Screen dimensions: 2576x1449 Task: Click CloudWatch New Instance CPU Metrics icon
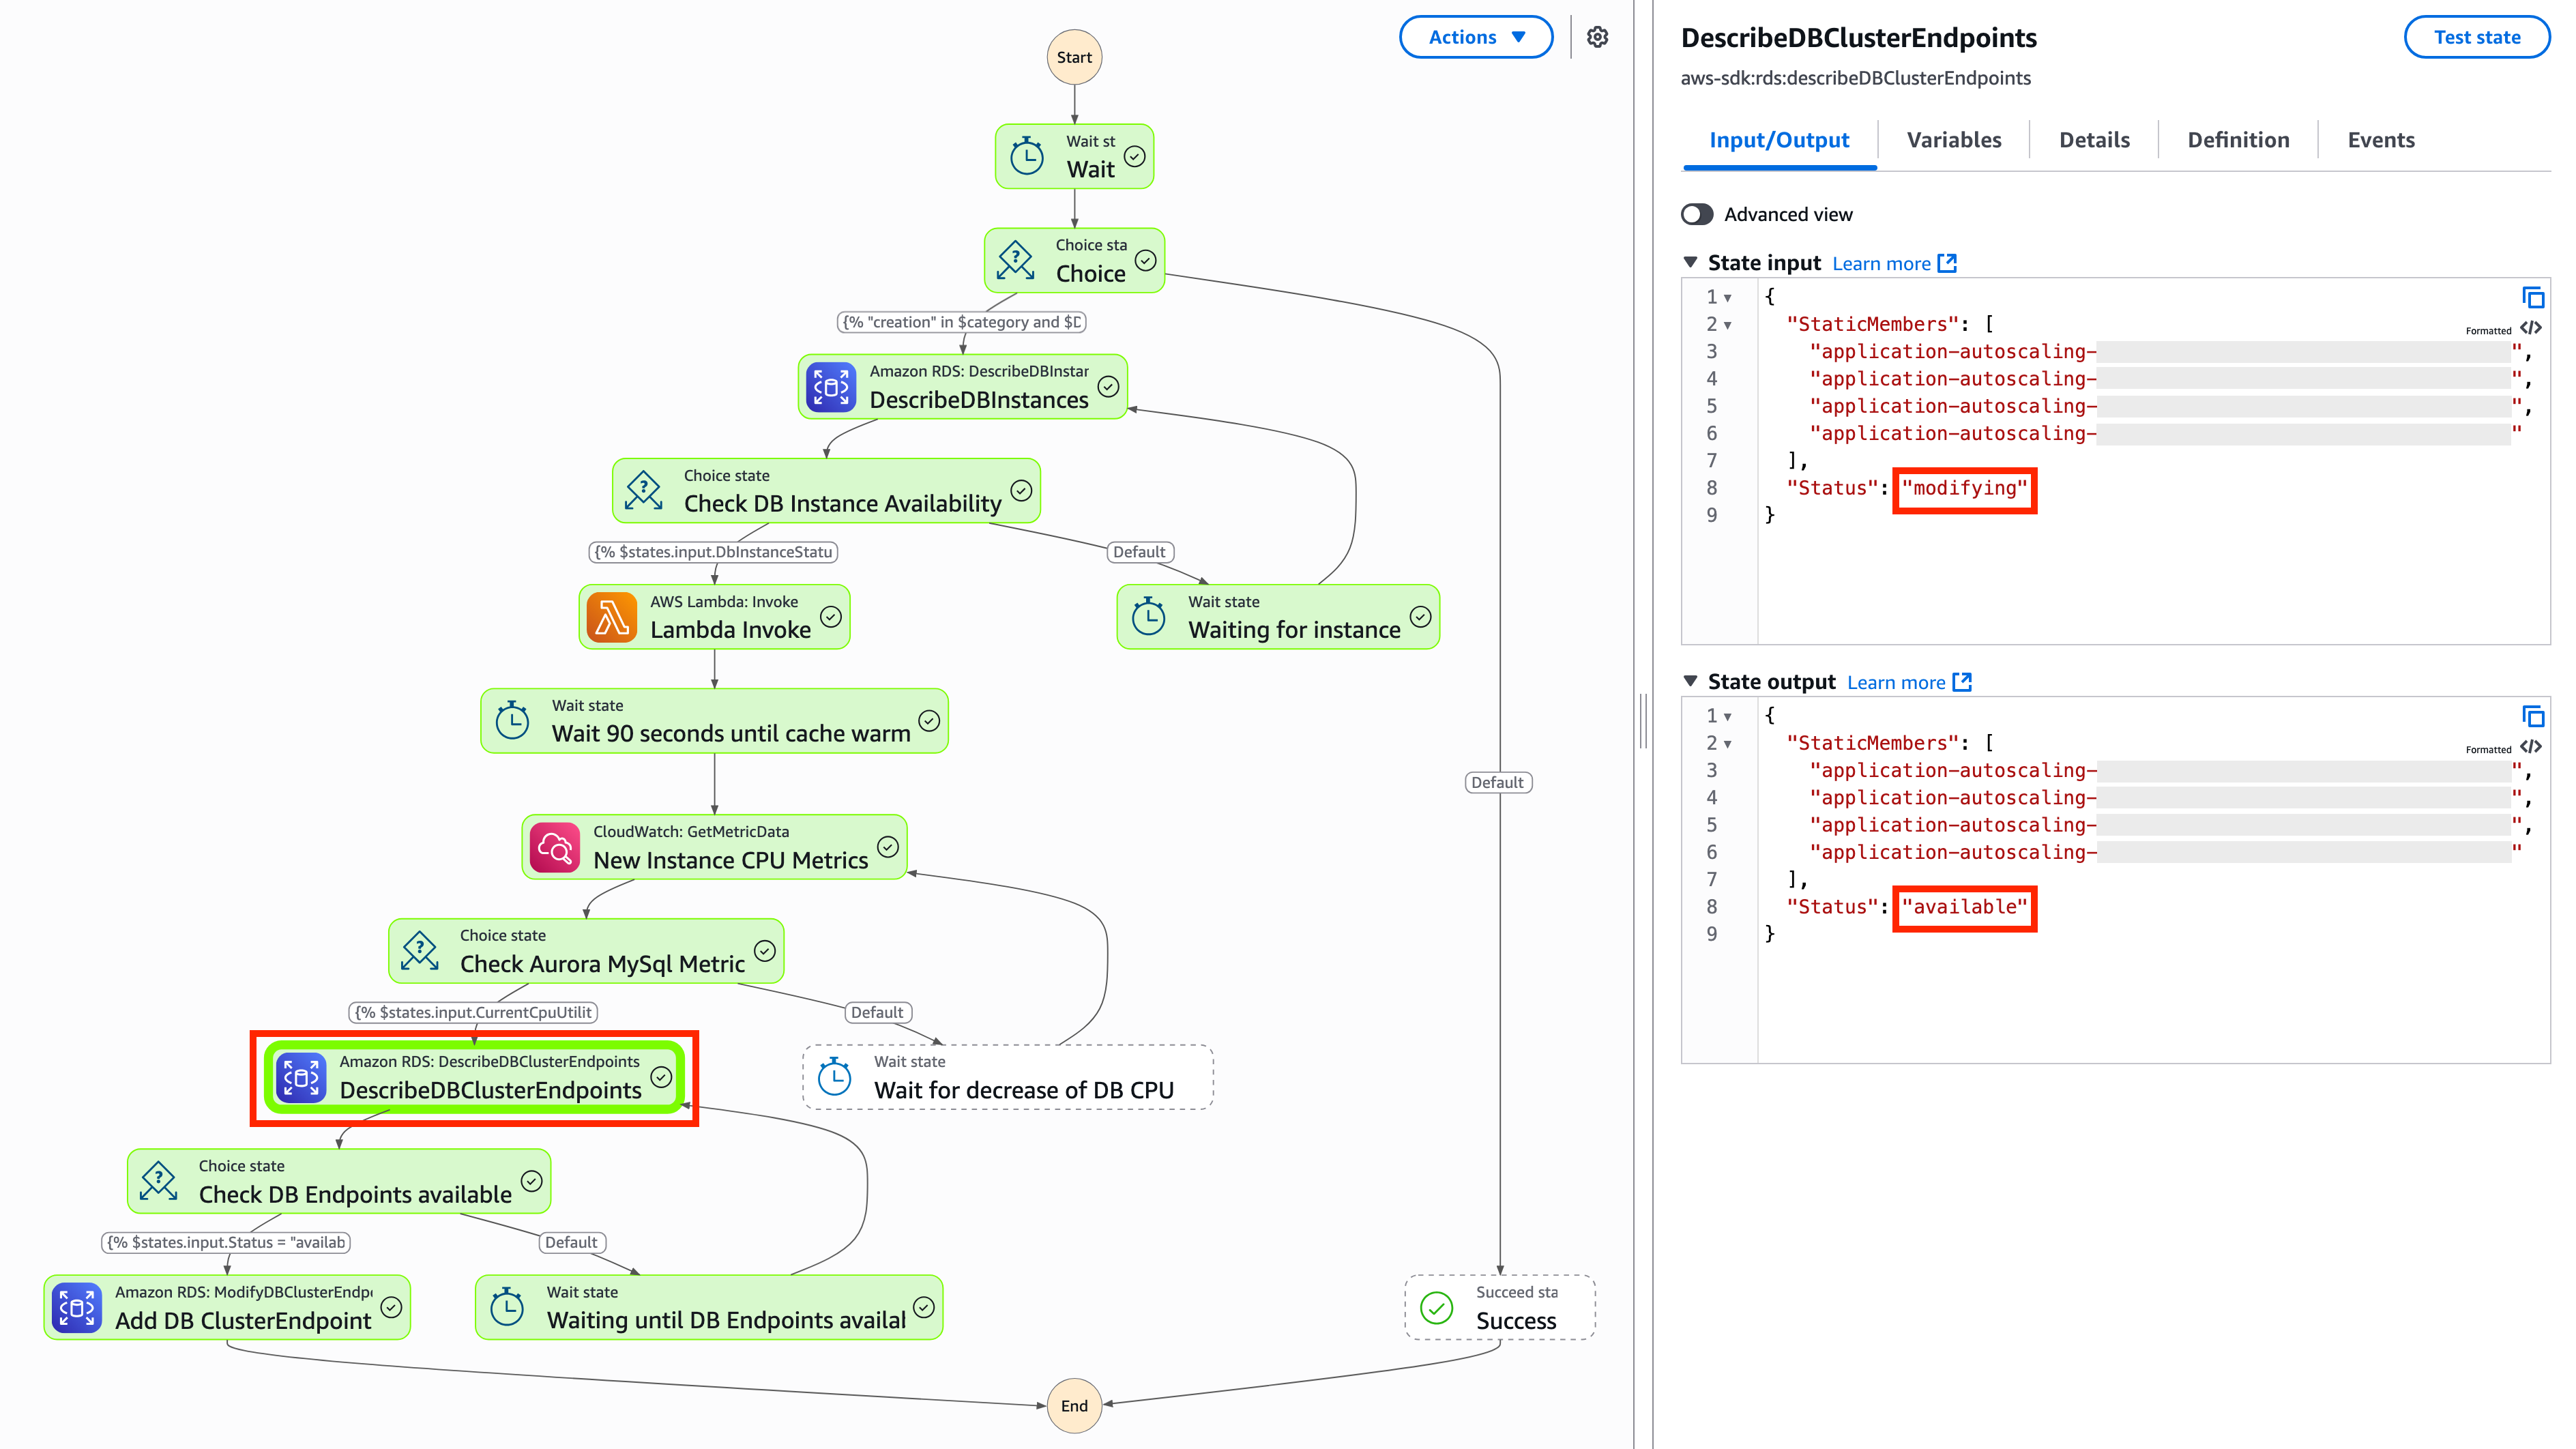tap(555, 847)
